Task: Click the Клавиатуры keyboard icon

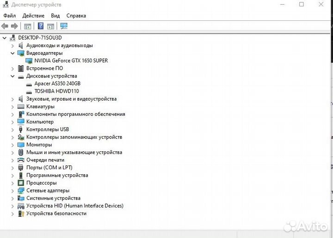Action: (x=21, y=107)
